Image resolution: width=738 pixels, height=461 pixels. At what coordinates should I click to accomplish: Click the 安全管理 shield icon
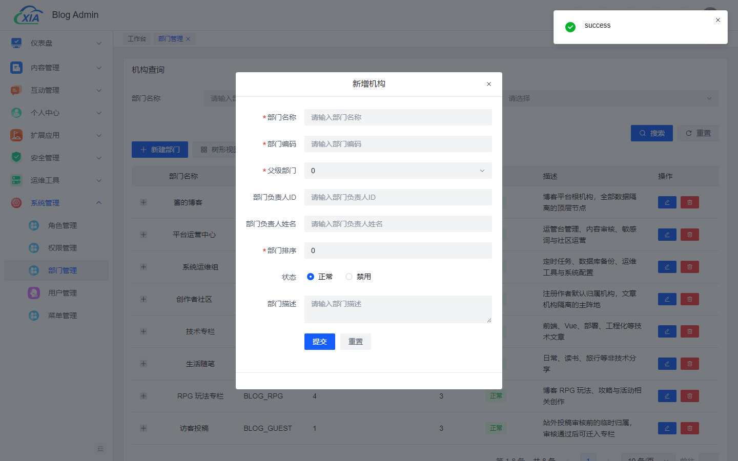coord(16,158)
